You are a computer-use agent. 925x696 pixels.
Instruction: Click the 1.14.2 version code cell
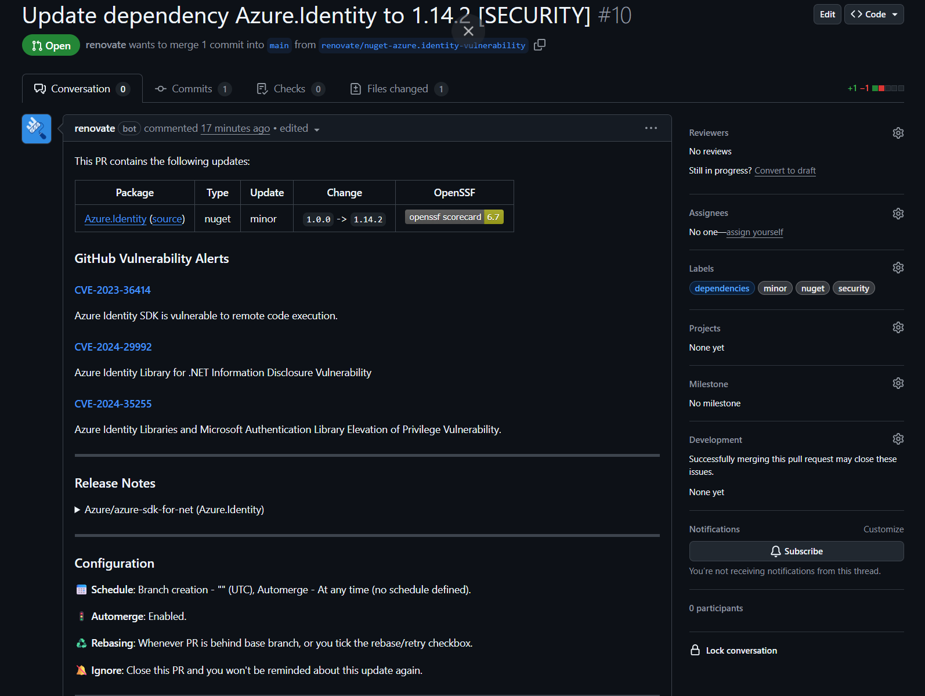pos(368,219)
